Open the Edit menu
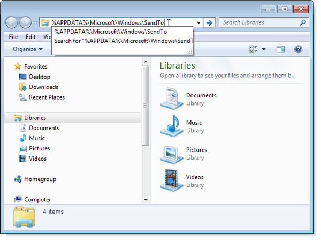 [x=30, y=37]
